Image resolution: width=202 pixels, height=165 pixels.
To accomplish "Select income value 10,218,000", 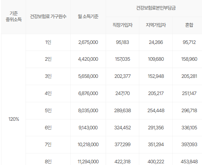I will pos(88,144).
